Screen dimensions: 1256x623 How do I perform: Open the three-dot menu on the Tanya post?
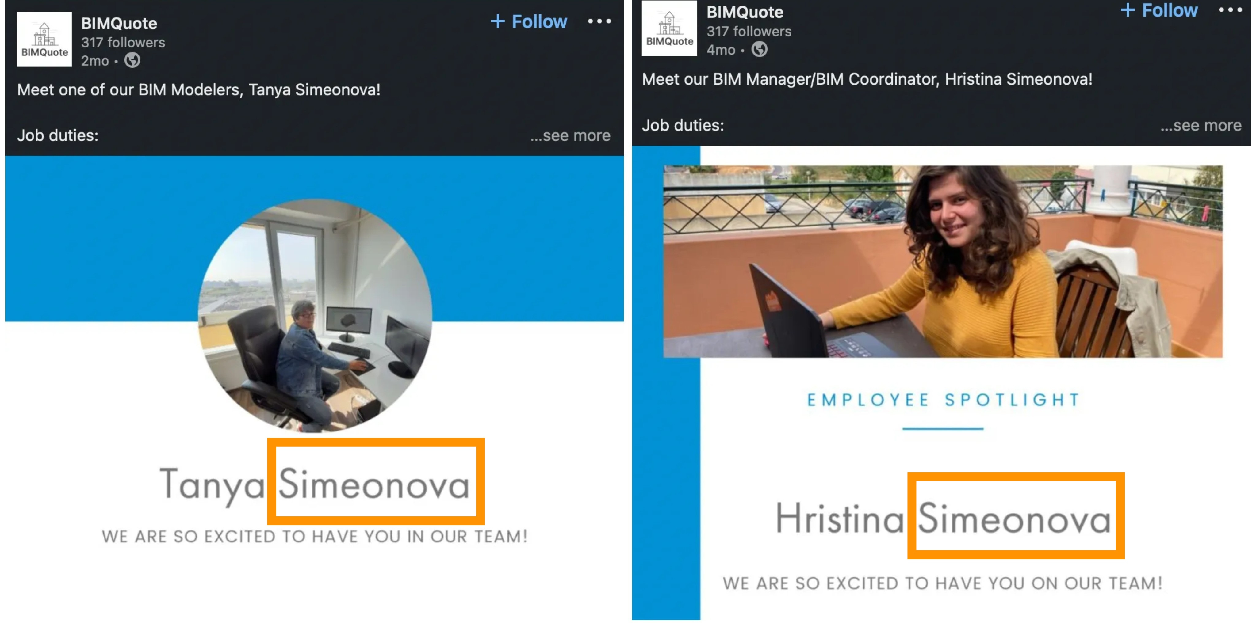point(599,21)
